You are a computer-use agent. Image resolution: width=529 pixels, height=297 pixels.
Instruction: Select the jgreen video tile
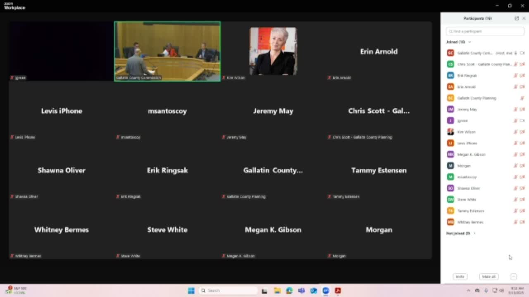62,52
